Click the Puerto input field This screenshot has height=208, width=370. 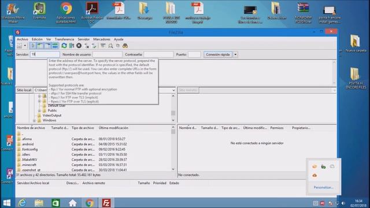click(194, 54)
